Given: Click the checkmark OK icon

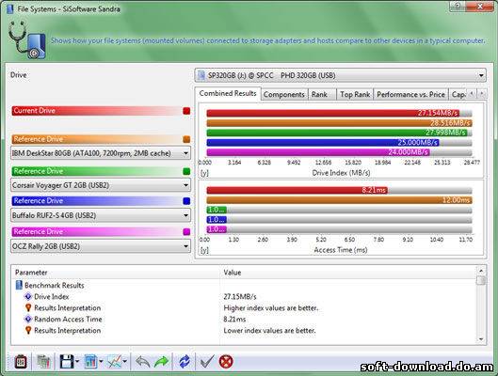Looking at the screenshot, I should pyautogui.click(x=207, y=361).
